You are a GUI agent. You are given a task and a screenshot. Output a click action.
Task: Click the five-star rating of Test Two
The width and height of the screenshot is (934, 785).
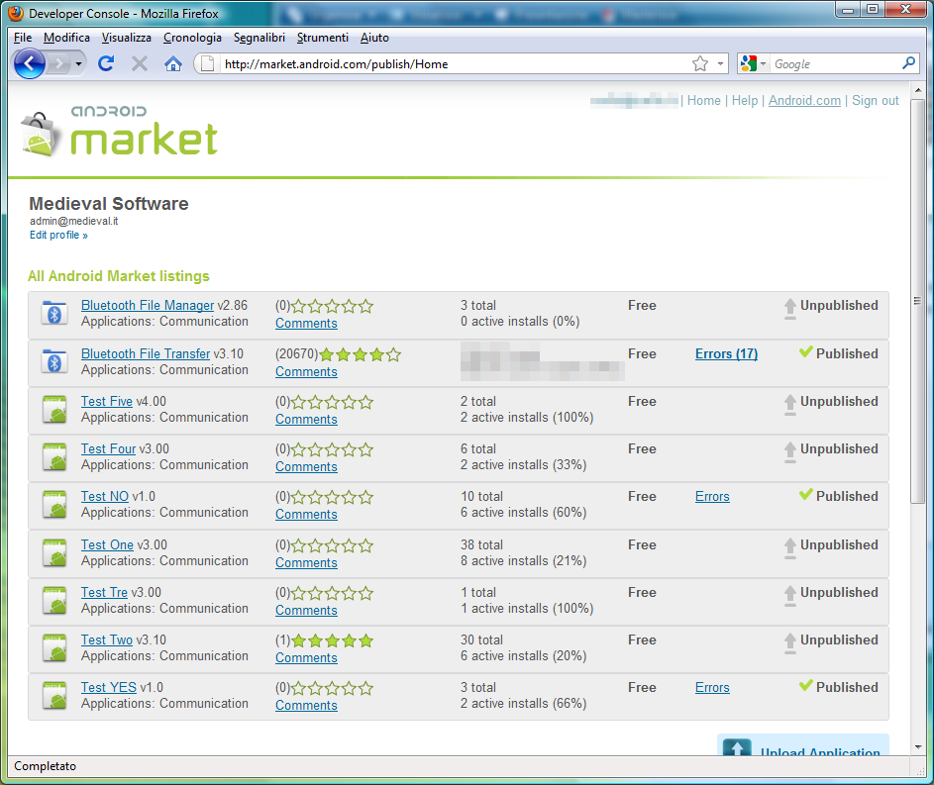pos(333,641)
